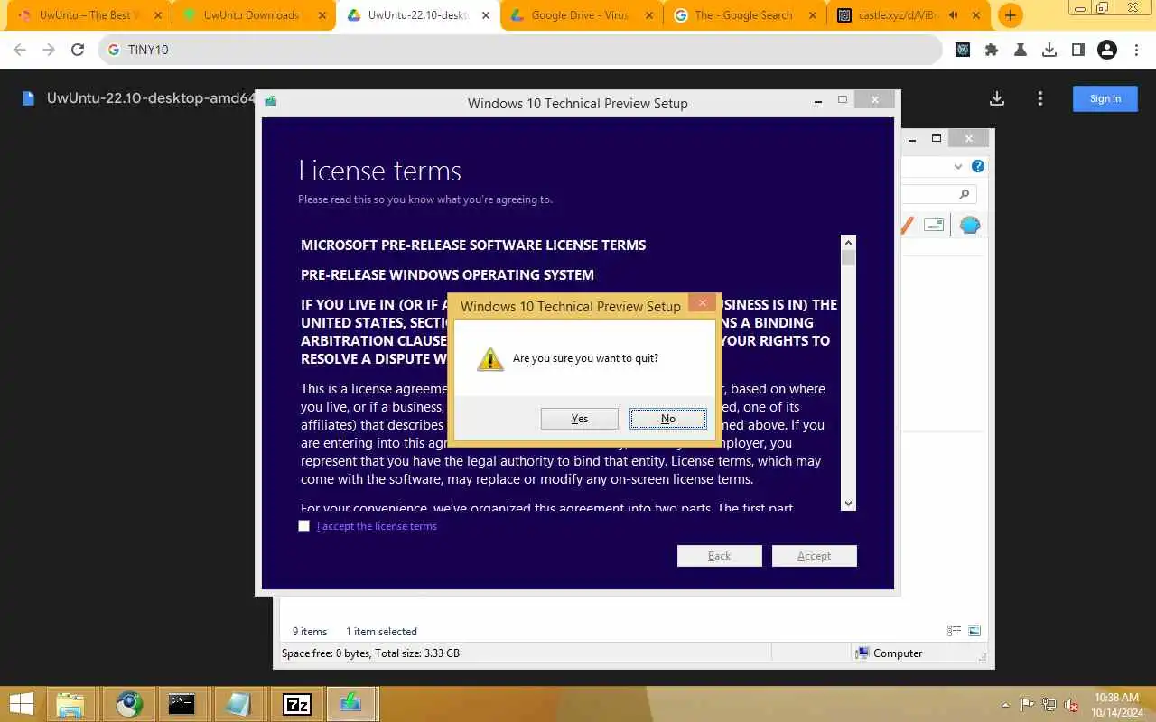
Task: Select the 'UwUntu-22.10-desktop' Drive tab
Action: point(417,15)
